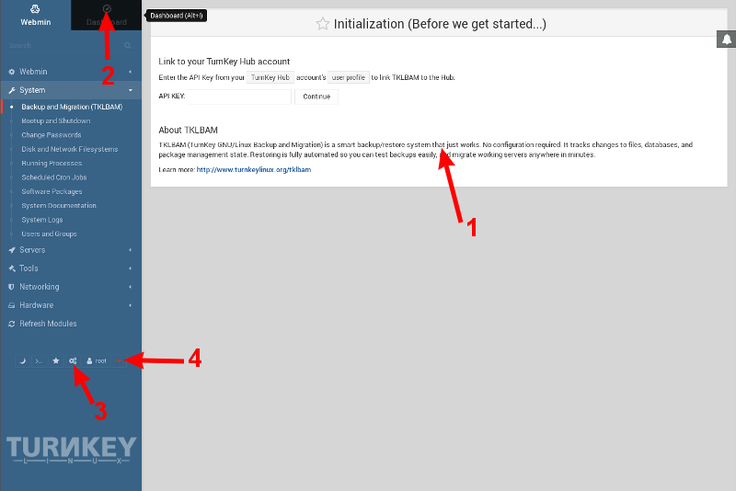Expand the Webmin menu category

pyautogui.click(x=70, y=72)
